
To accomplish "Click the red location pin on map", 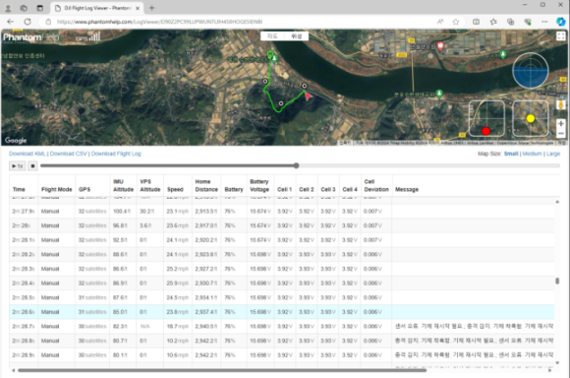I will click(440, 46).
